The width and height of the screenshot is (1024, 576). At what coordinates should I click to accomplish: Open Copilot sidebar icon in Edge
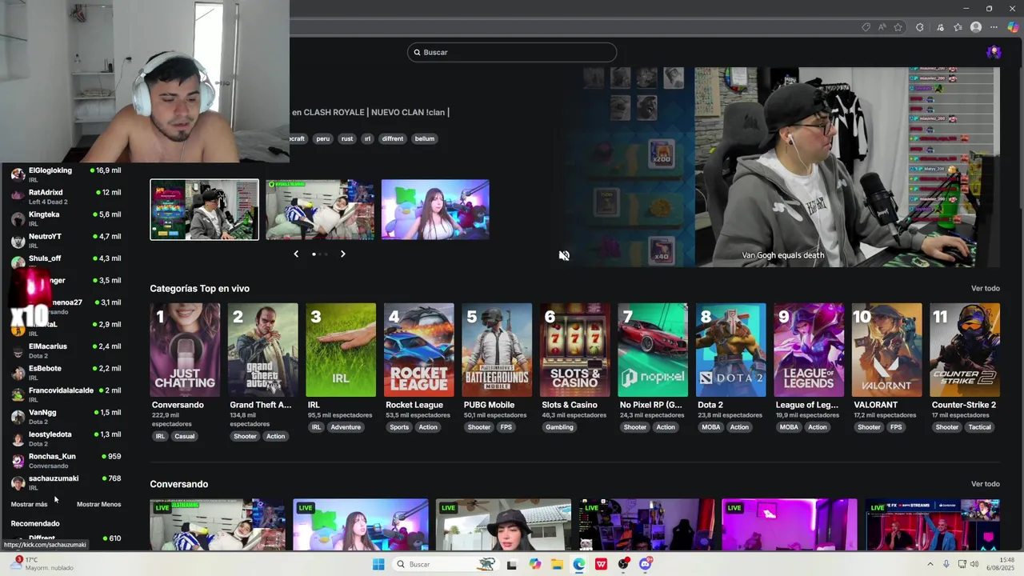[x=1014, y=27]
